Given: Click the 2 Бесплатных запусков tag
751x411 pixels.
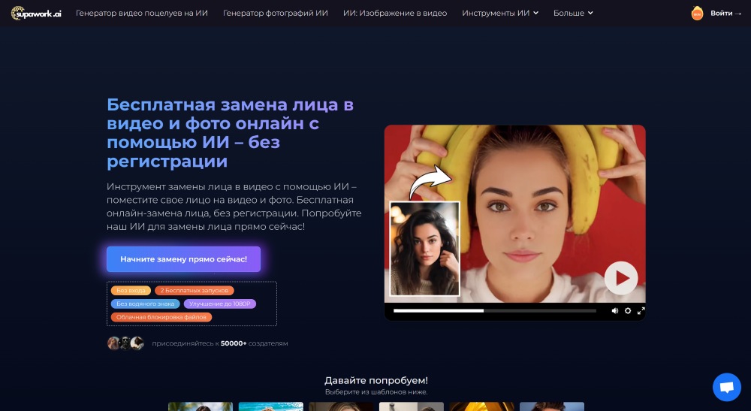Looking at the screenshot, I should (195, 291).
